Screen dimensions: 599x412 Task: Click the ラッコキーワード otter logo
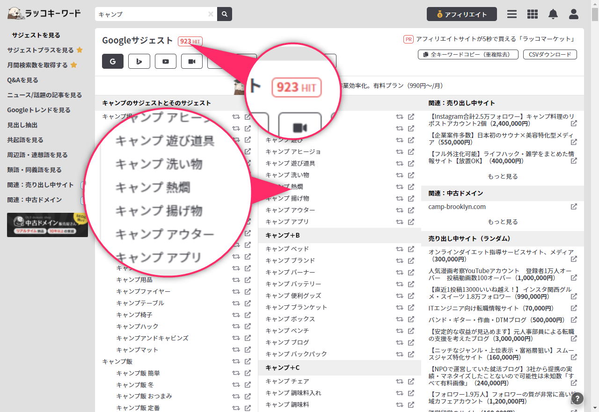tap(44, 14)
